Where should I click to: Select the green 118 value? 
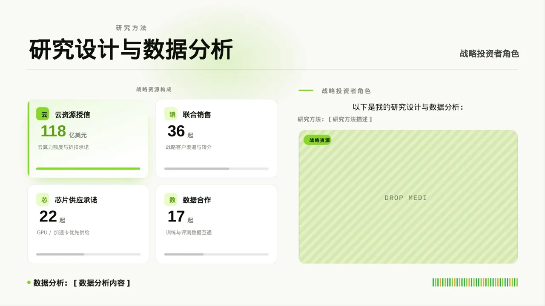pos(53,131)
